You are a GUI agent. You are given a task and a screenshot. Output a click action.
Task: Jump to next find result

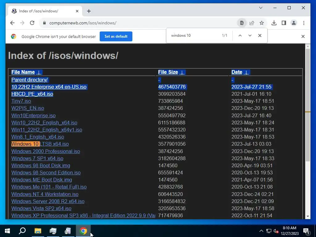click(250, 35)
